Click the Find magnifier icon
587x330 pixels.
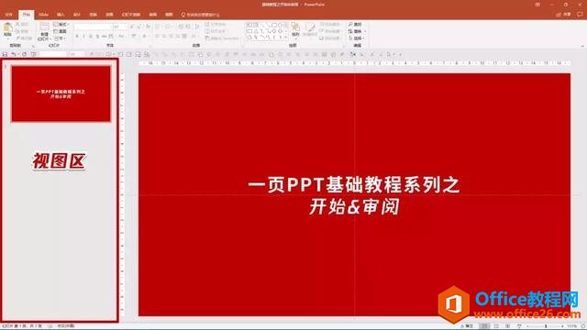tap(350, 25)
